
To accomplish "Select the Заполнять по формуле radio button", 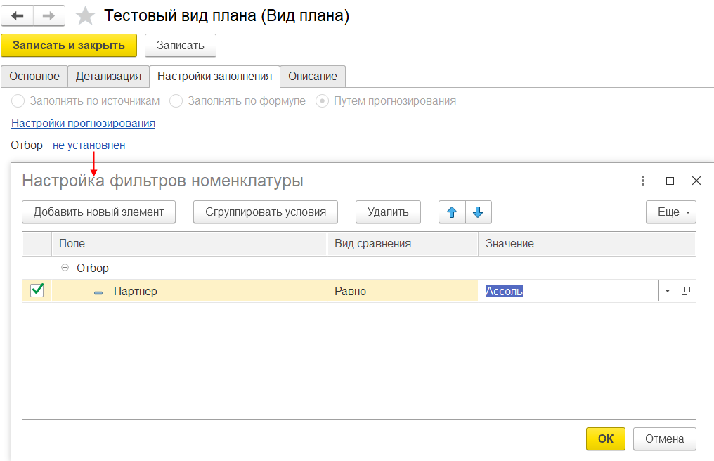I will pyautogui.click(x=176, y=100).
